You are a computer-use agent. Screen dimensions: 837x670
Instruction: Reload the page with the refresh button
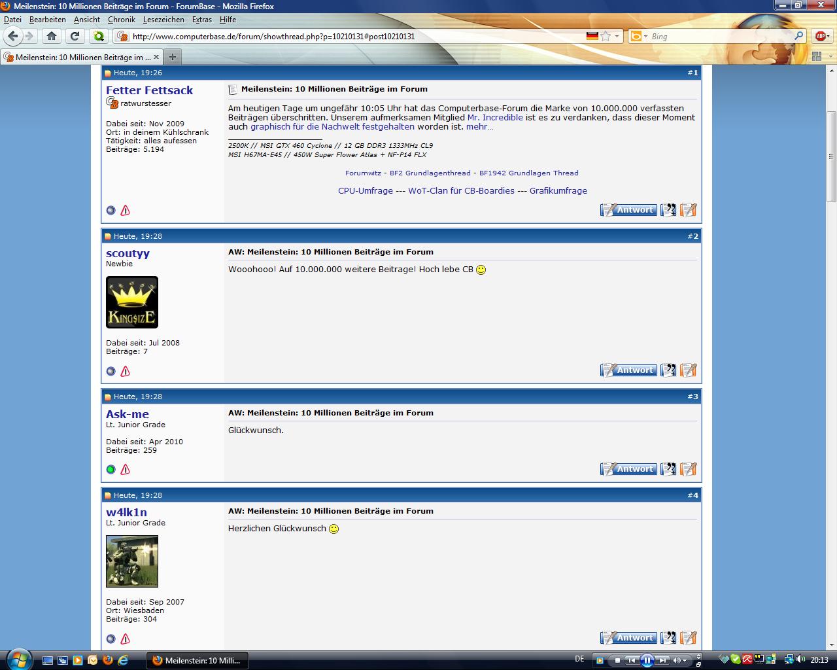tap(75, 36)
